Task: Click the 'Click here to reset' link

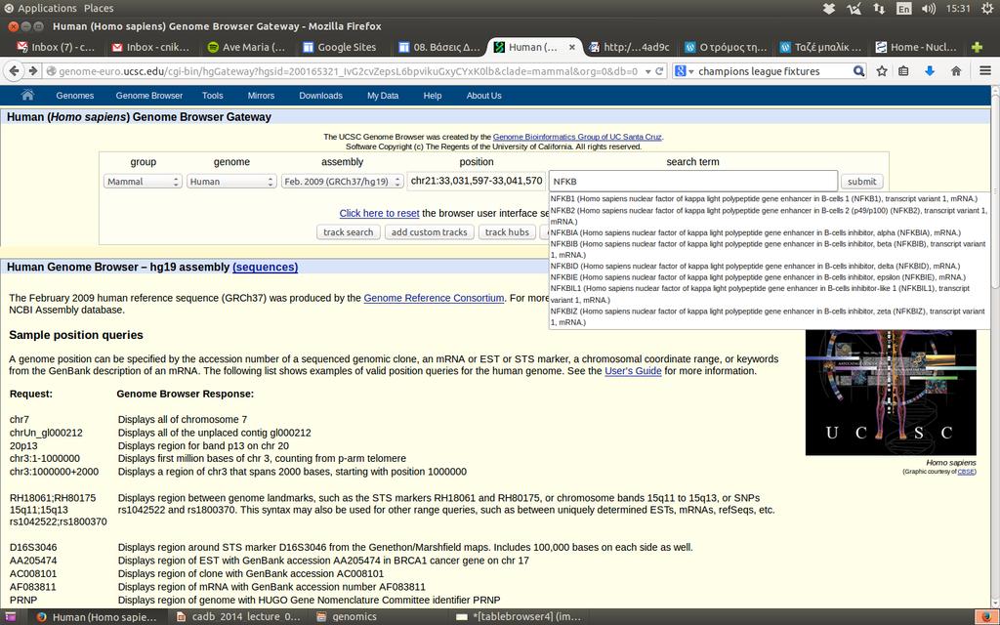Action: pyautogui.click(x=379, y=213)
